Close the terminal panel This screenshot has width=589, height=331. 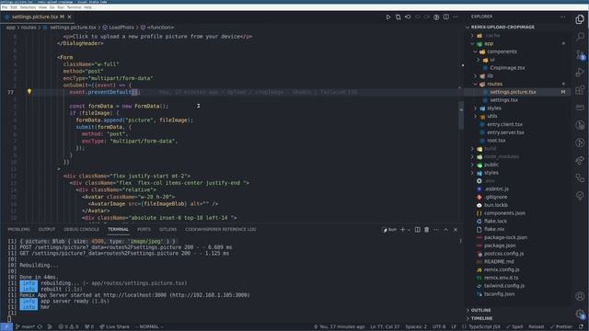point(456,230)
